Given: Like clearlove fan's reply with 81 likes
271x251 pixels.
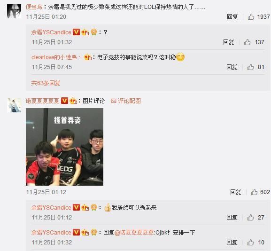Looking at the screenshot, I should click(251, 67).
